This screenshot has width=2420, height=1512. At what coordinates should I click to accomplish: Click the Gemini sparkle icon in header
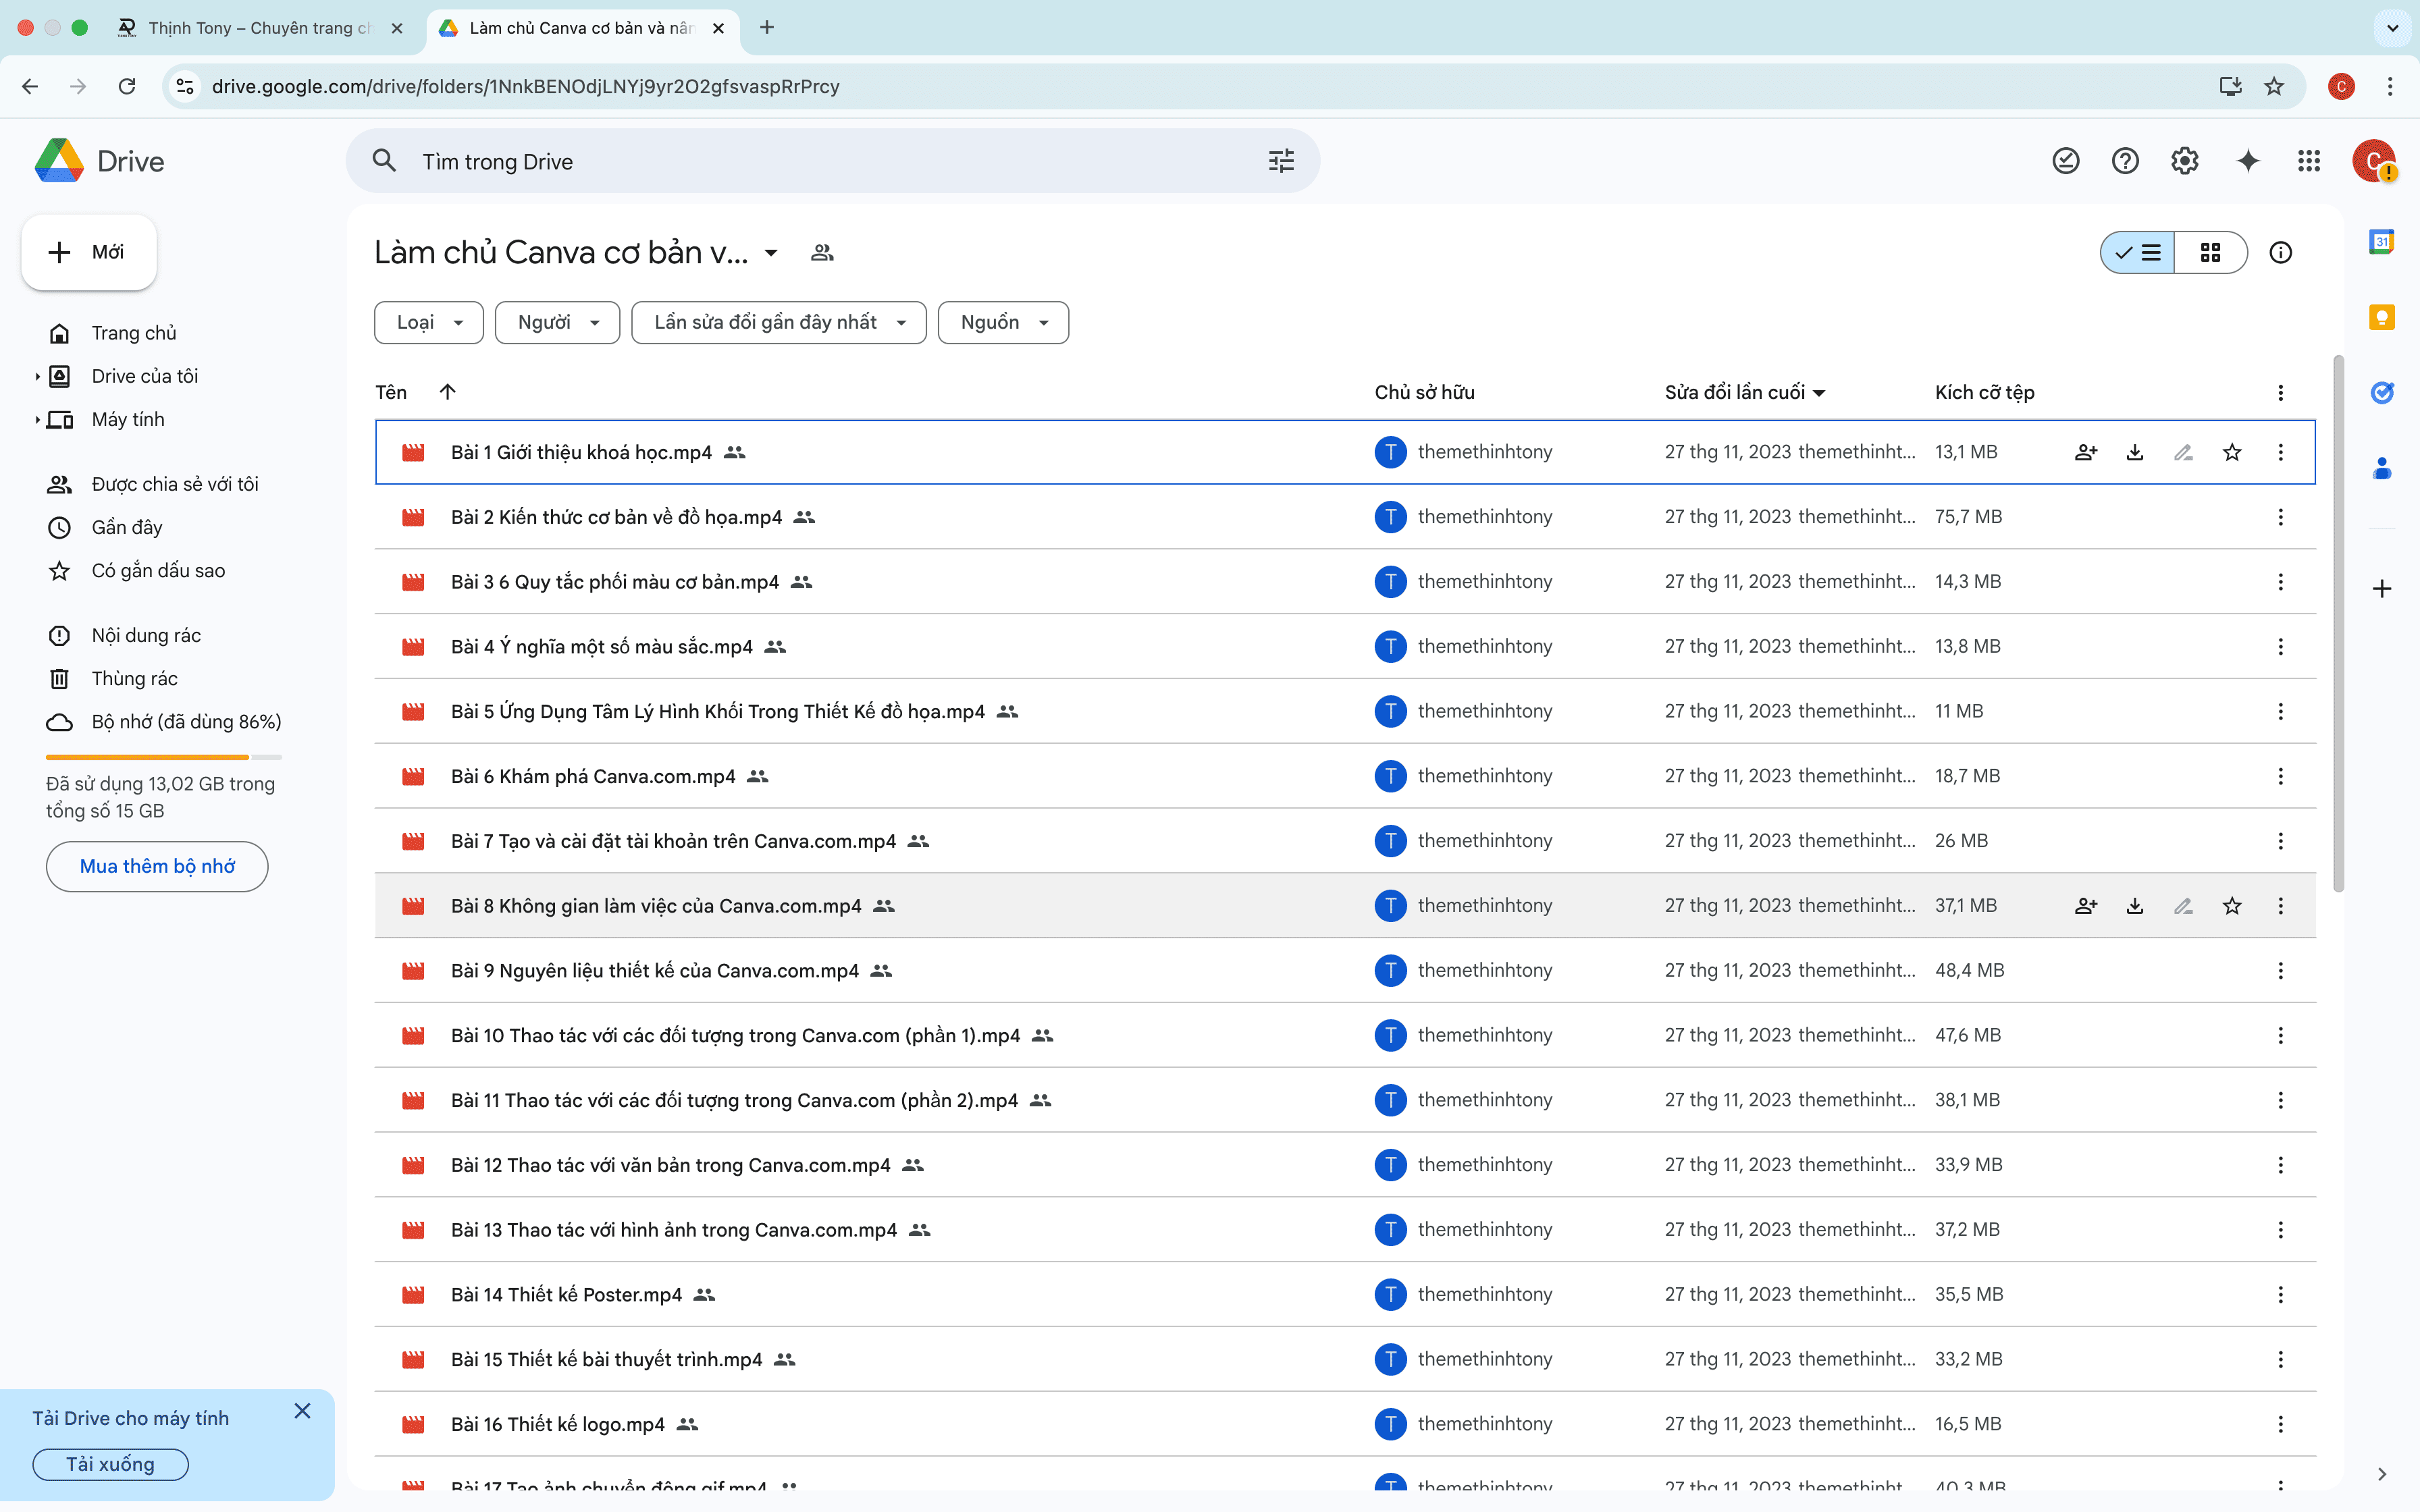click(2247, 161)
